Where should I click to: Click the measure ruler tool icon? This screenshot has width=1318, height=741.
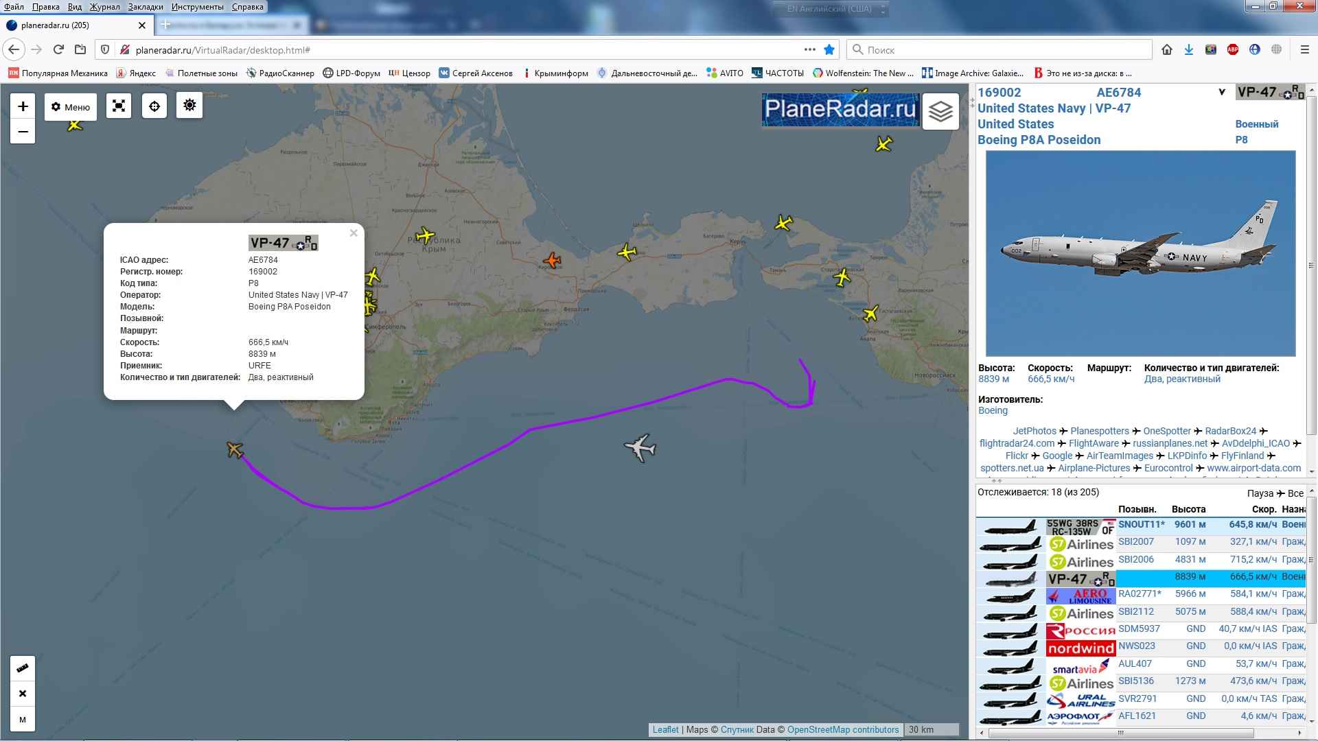click(23, 668)
